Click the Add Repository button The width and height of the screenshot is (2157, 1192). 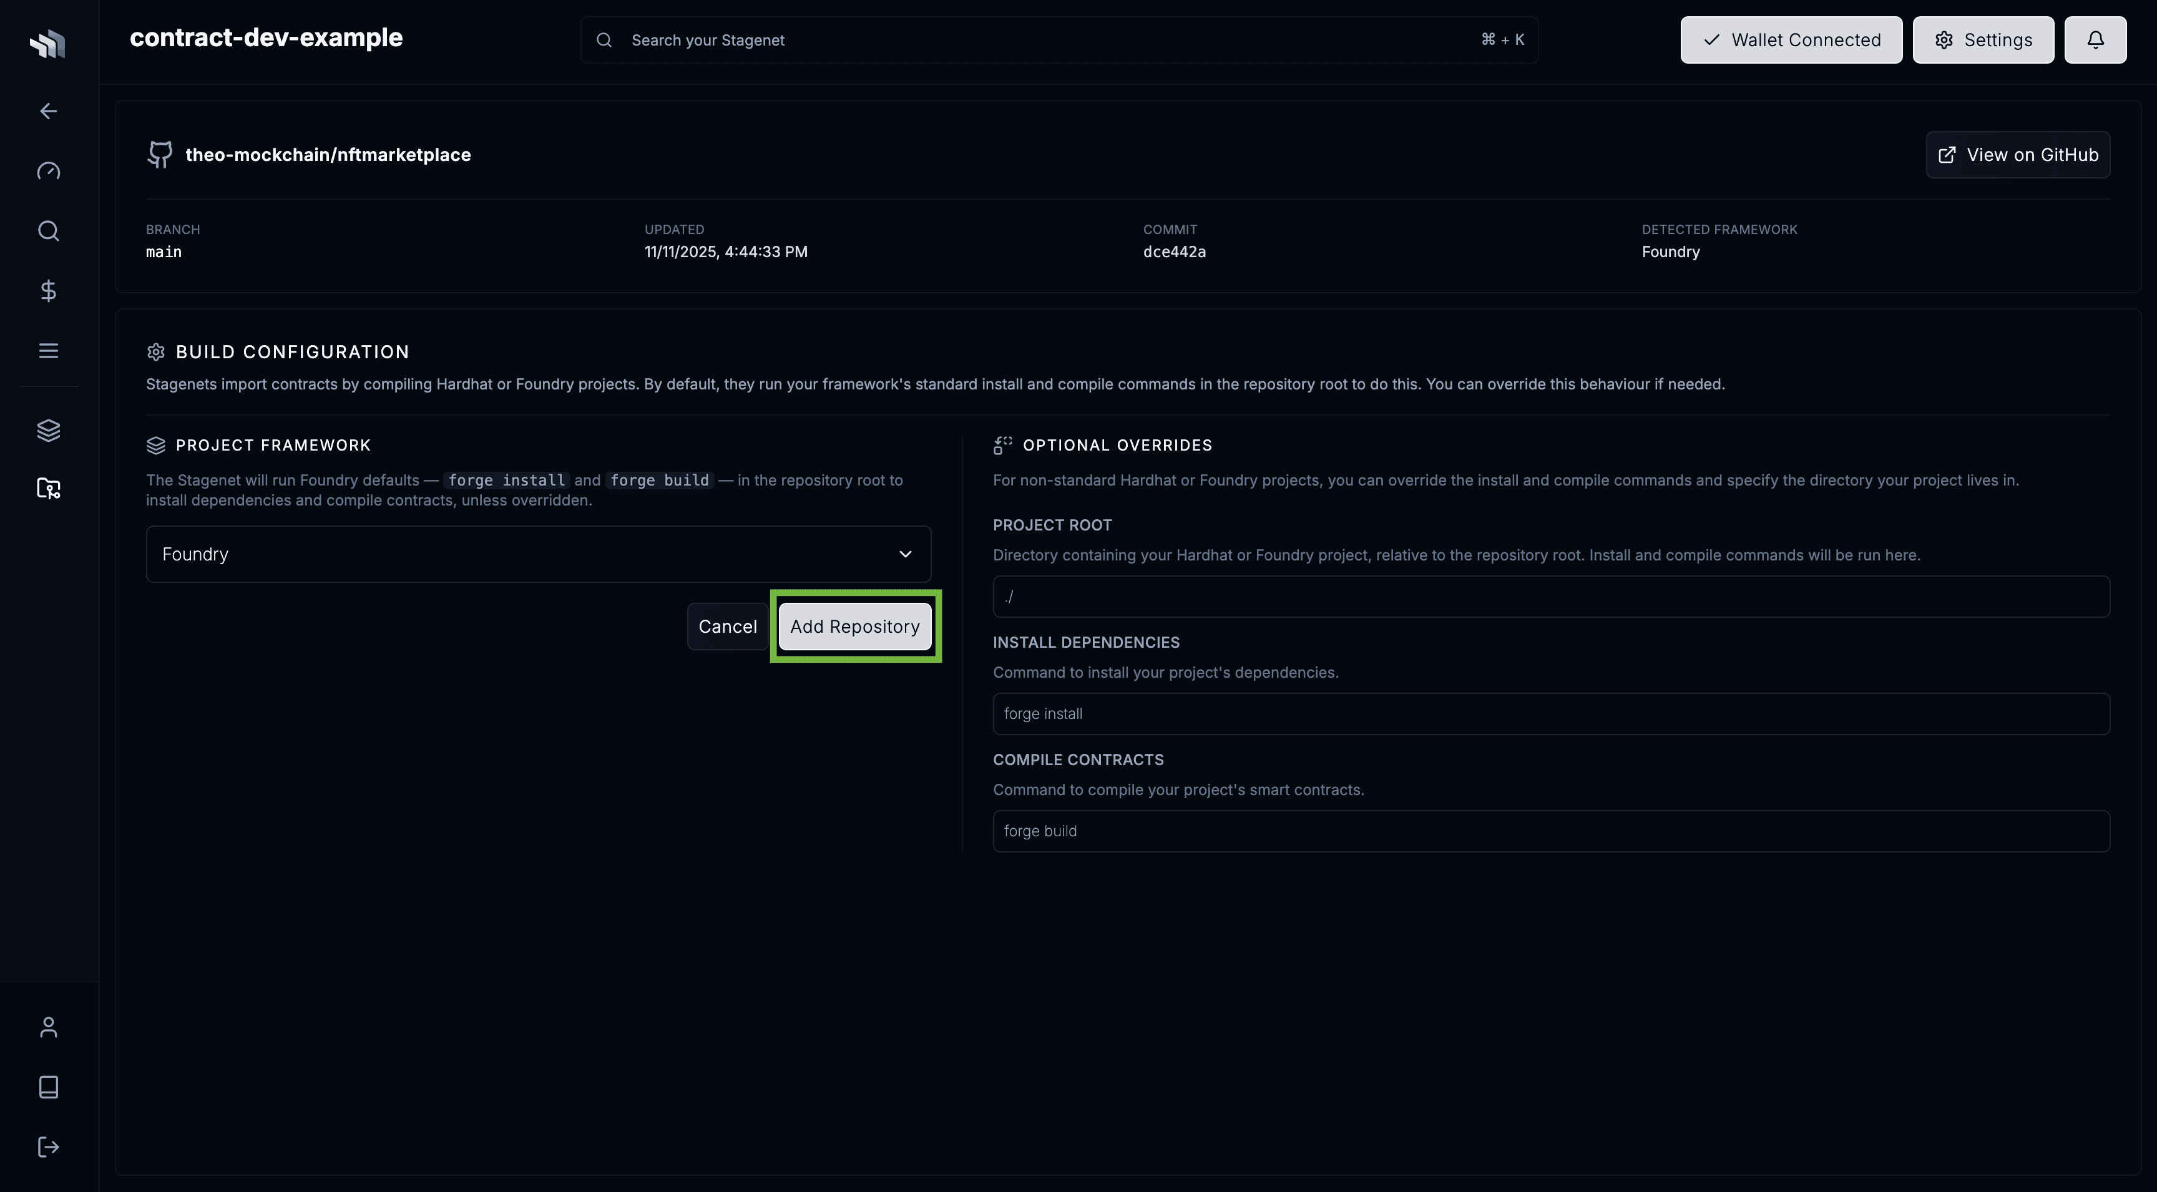[855, 625]
